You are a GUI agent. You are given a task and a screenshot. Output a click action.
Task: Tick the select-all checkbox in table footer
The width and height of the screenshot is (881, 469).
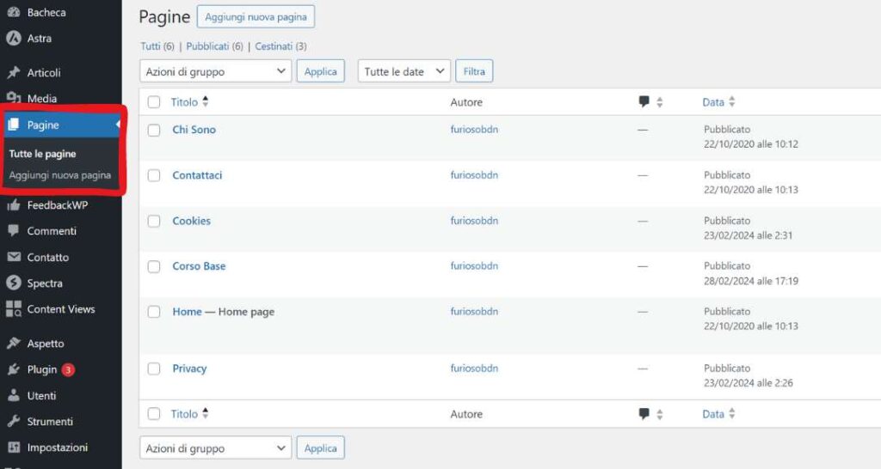pyautogui.click(x=154, y=414)
